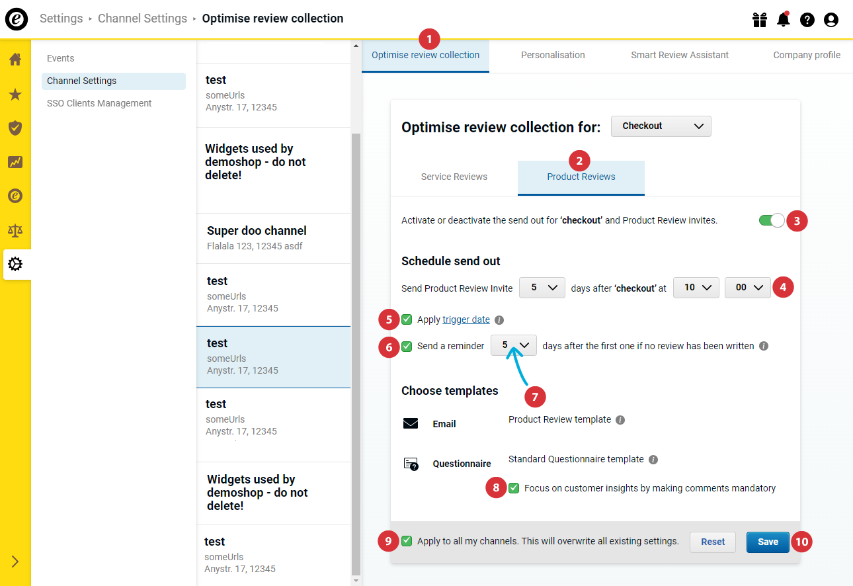This screenshot has width=853, height=586.
Task: Click the Email envelope icon
Action: point(411,423)
